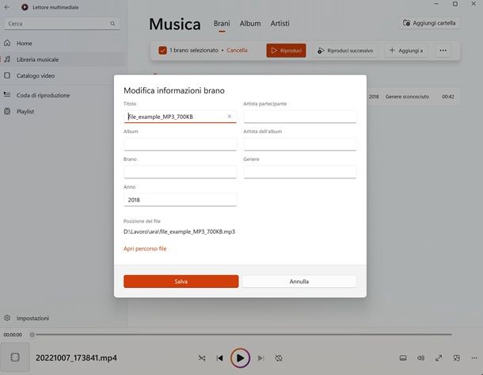
Task: Click the Salva button
Action: pos(181,281)
